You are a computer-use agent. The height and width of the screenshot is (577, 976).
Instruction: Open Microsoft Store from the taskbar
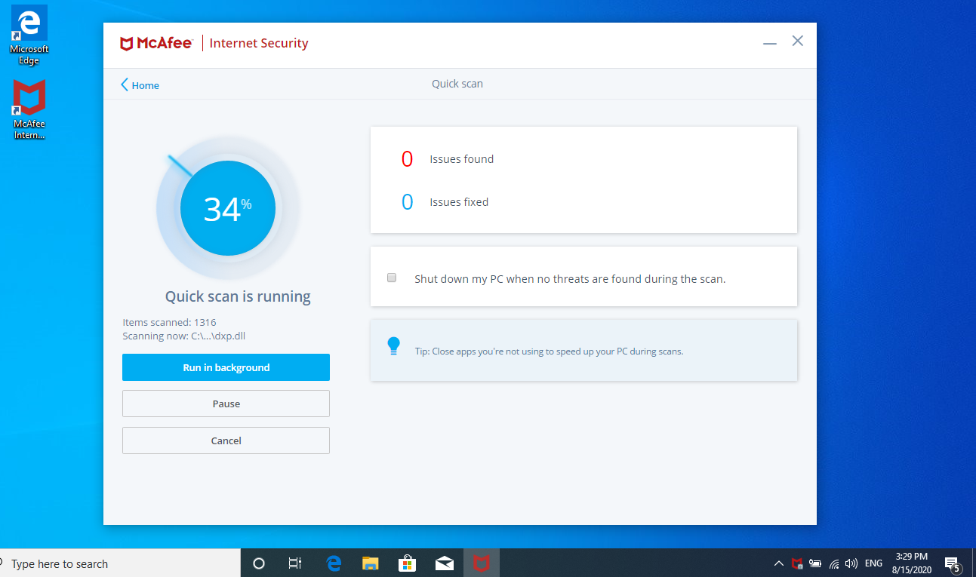(x=407, y=563)
